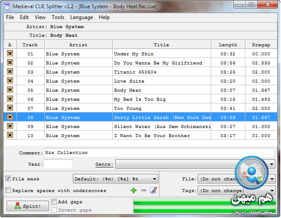Viewport: 281px width, 218px height.
Task: Click the Track column header
Action: (30, 45)
